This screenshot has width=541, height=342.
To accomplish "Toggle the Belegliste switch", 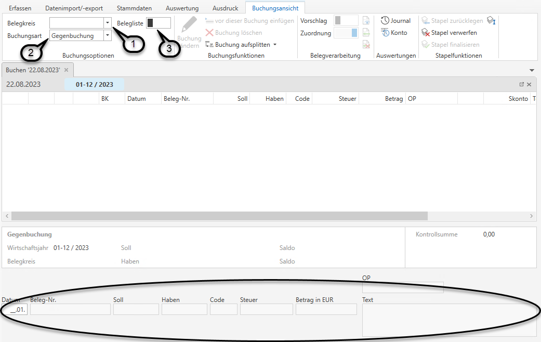I will pyautogui.click(x=159, y=23).
